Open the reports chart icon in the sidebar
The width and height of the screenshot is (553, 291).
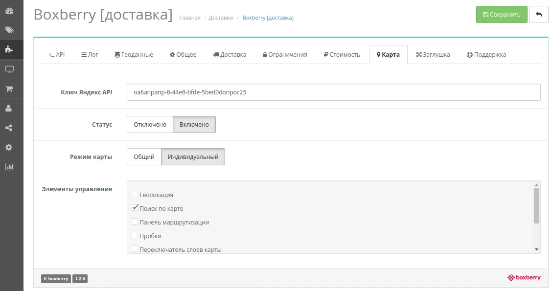9,167
